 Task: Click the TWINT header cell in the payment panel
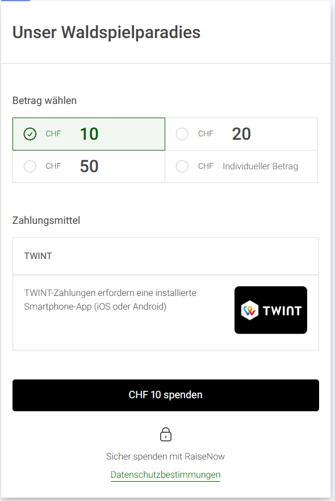click(x=38, y=256)
